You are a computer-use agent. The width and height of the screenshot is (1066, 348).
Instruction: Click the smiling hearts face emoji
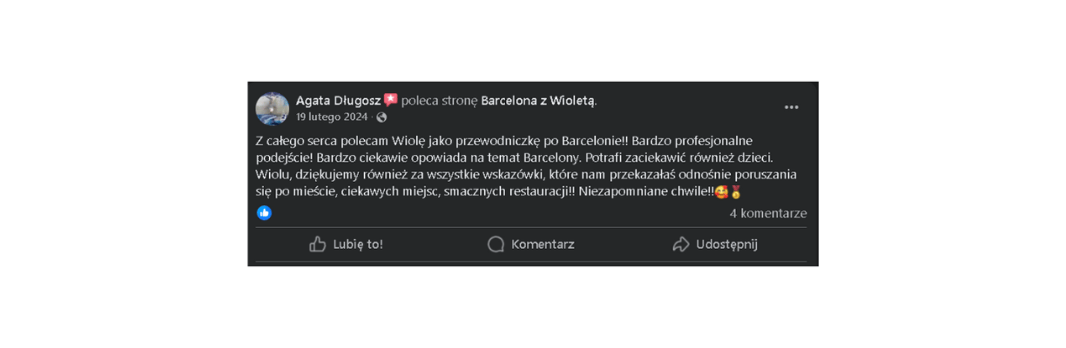tap(721, 192)
